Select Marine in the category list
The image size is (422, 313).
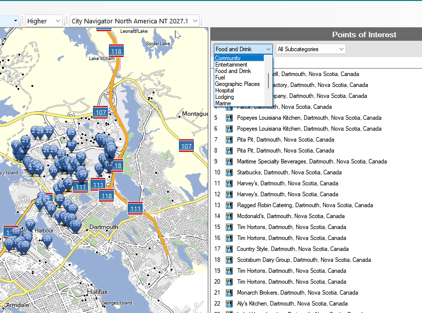[239, 103]
